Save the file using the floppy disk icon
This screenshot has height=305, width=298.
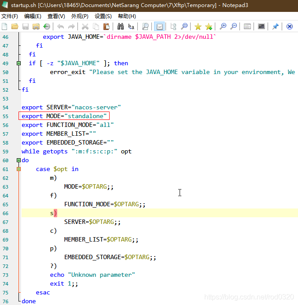pos(26,26)
